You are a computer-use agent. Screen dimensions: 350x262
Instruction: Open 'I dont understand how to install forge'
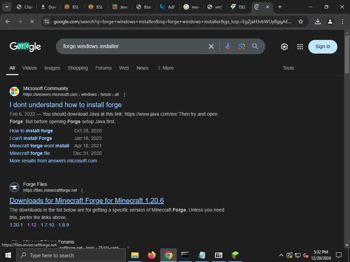pos(66,105)
